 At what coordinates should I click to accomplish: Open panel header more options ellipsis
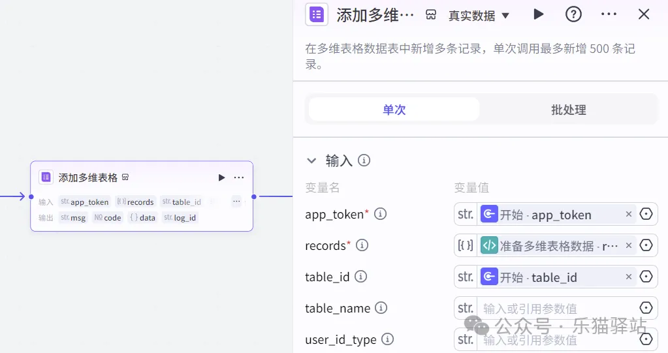(x=609, y=14)
